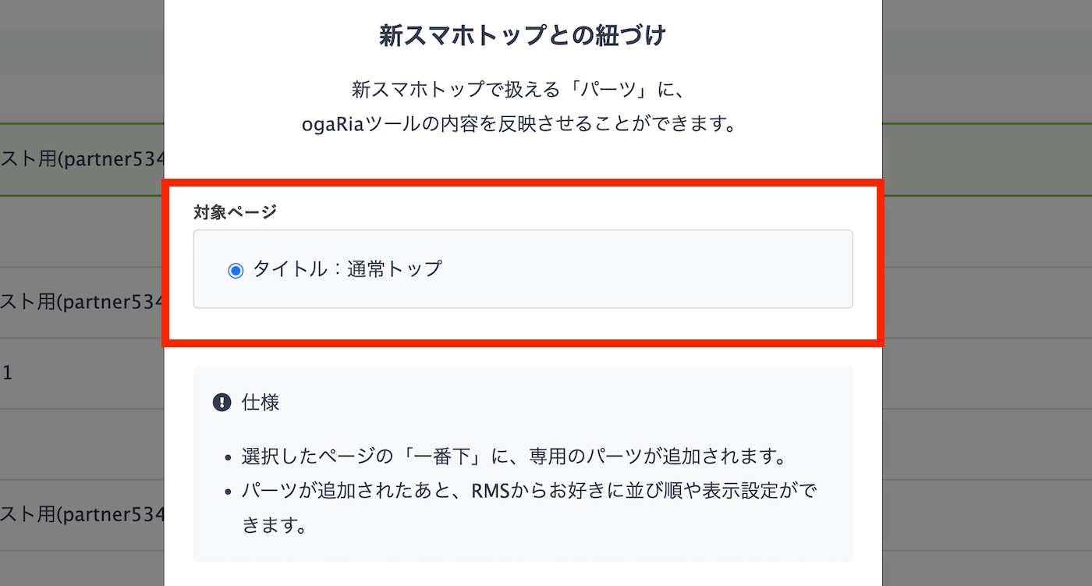This screenshot has width=1092, height=586.
Task: Click the dot before パーツが追加 bullet
Action: (228, 492)
